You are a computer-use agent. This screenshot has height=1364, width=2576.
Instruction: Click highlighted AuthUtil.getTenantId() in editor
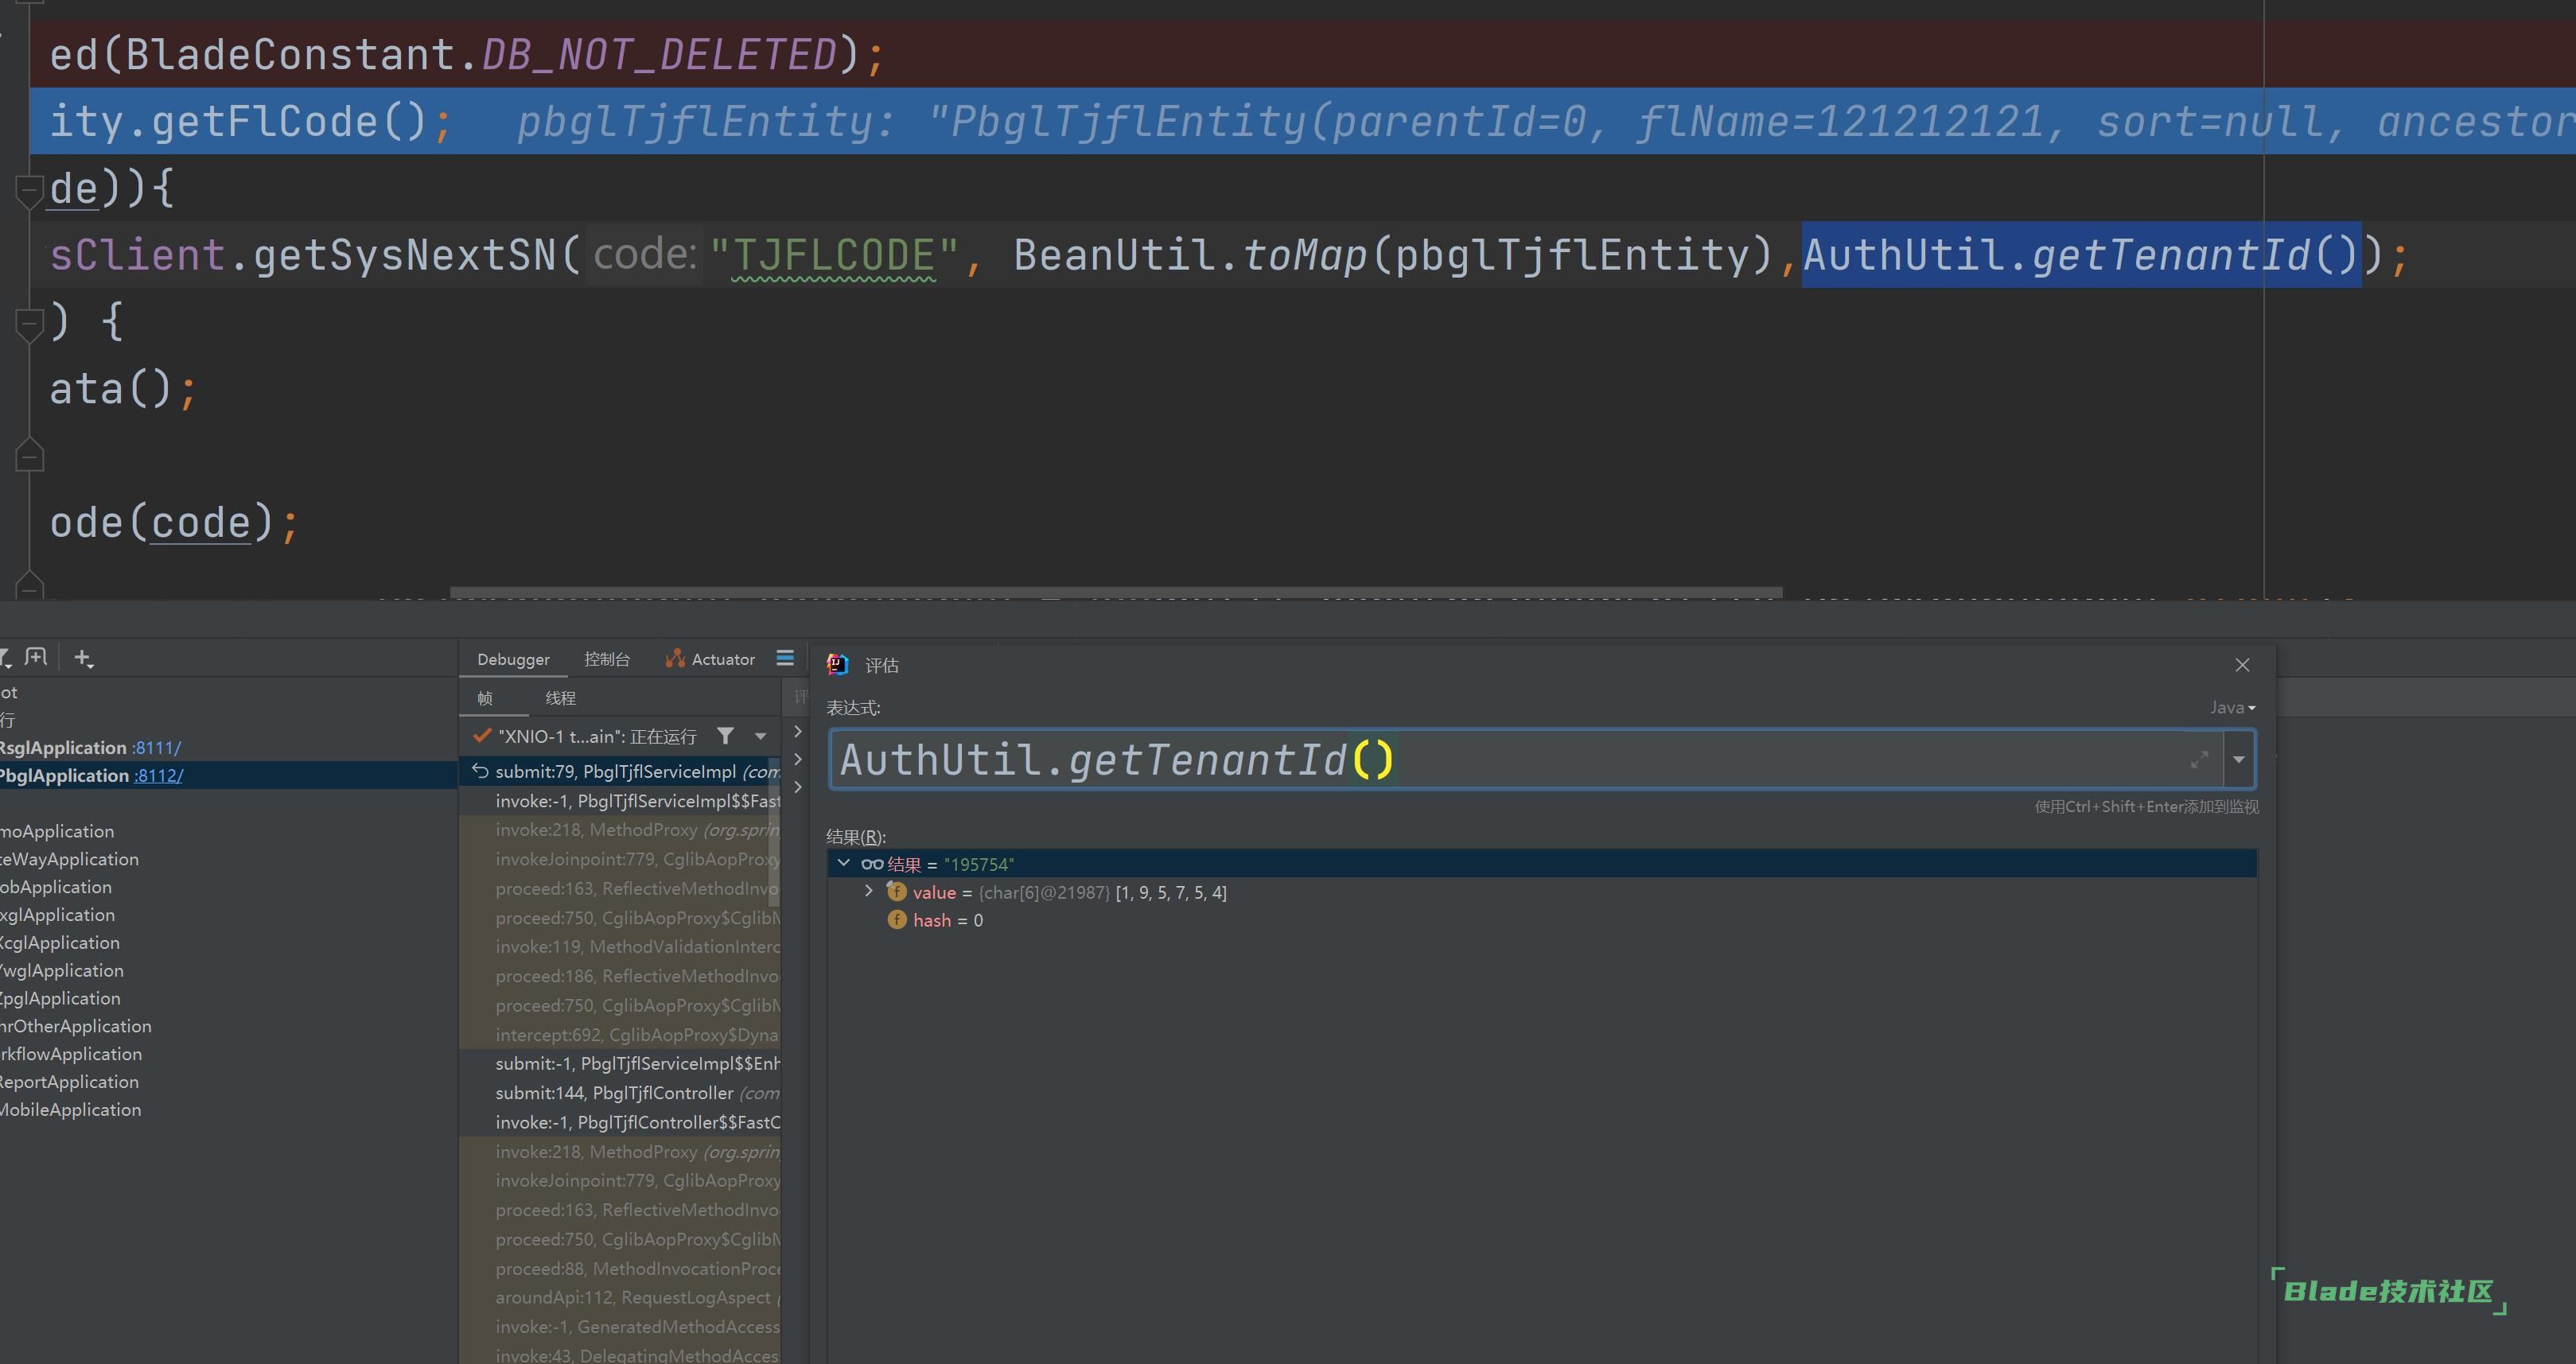tap(2081, 255)
